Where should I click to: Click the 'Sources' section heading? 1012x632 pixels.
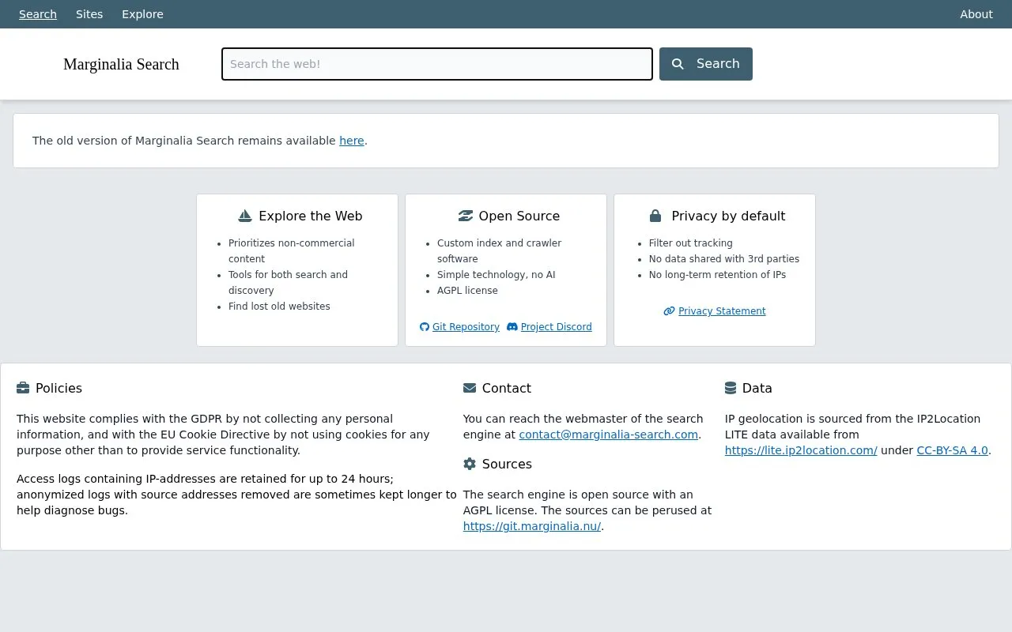pos(507,464)
